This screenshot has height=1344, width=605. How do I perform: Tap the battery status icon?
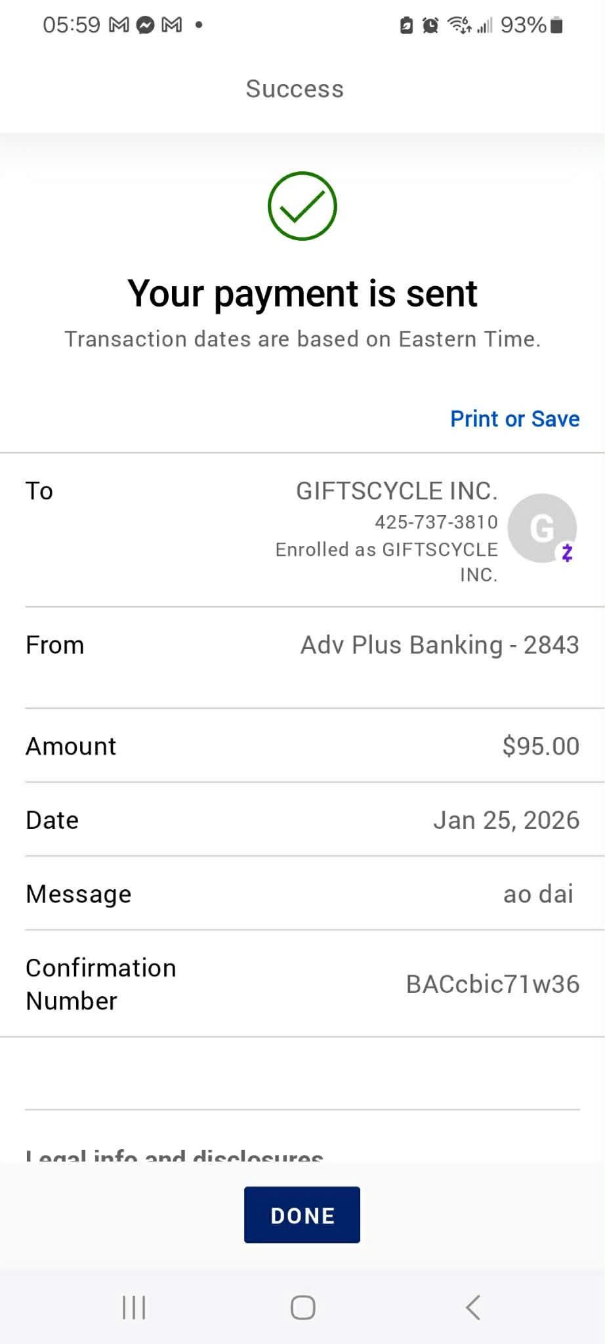[556, 26]
